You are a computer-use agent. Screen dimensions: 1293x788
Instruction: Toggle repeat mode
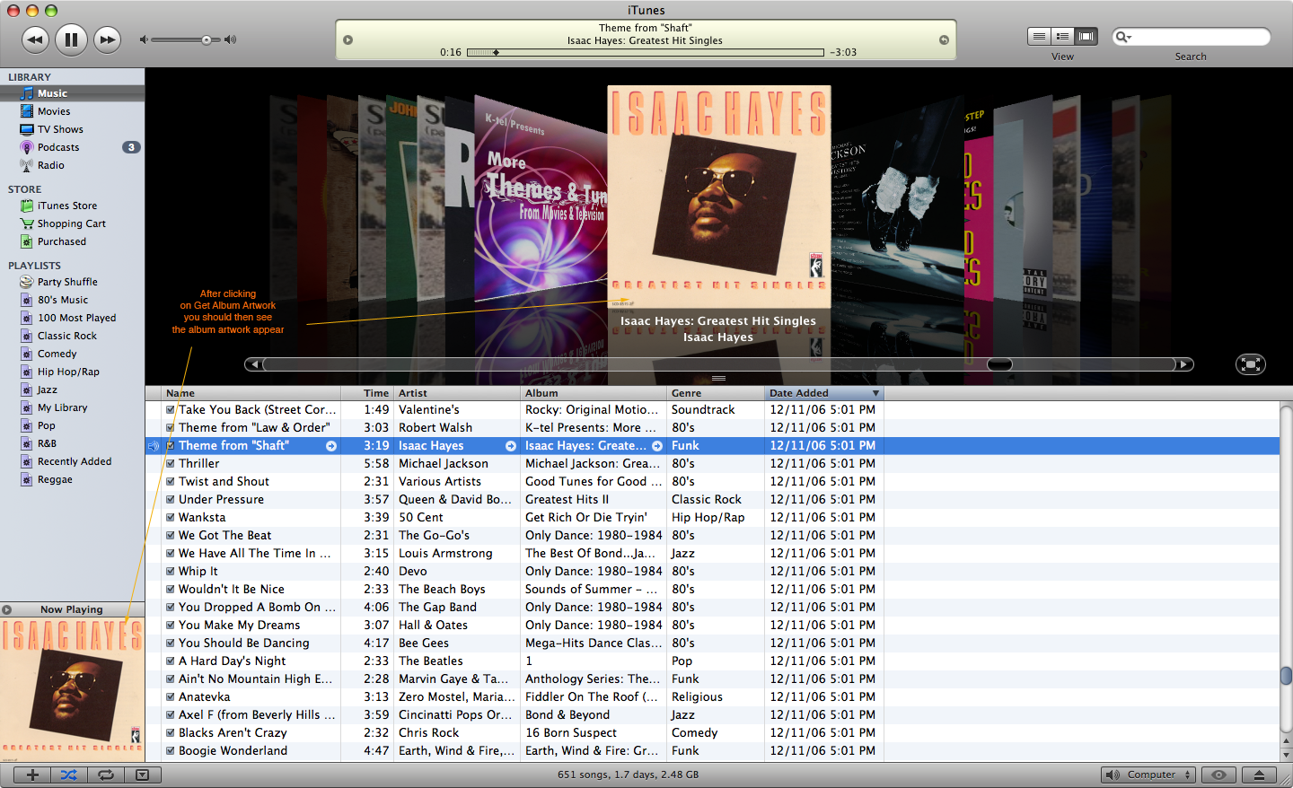106,775
